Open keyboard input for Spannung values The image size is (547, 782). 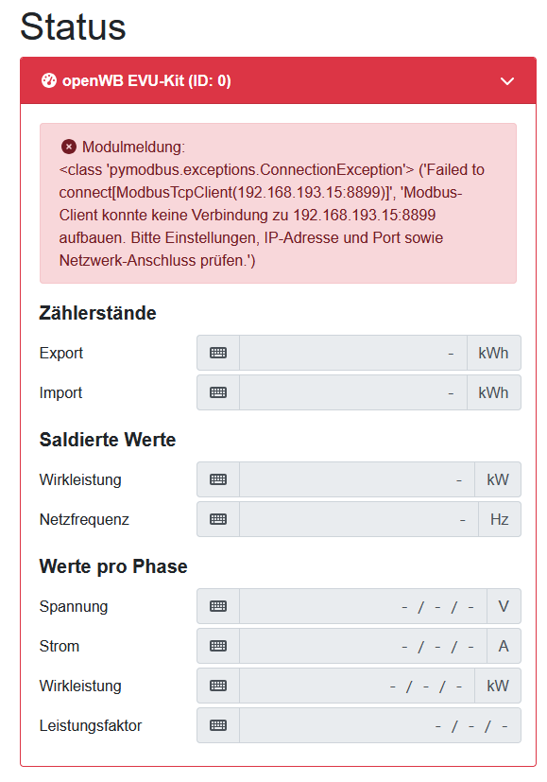pyautogui.click(x=218, y=606)
